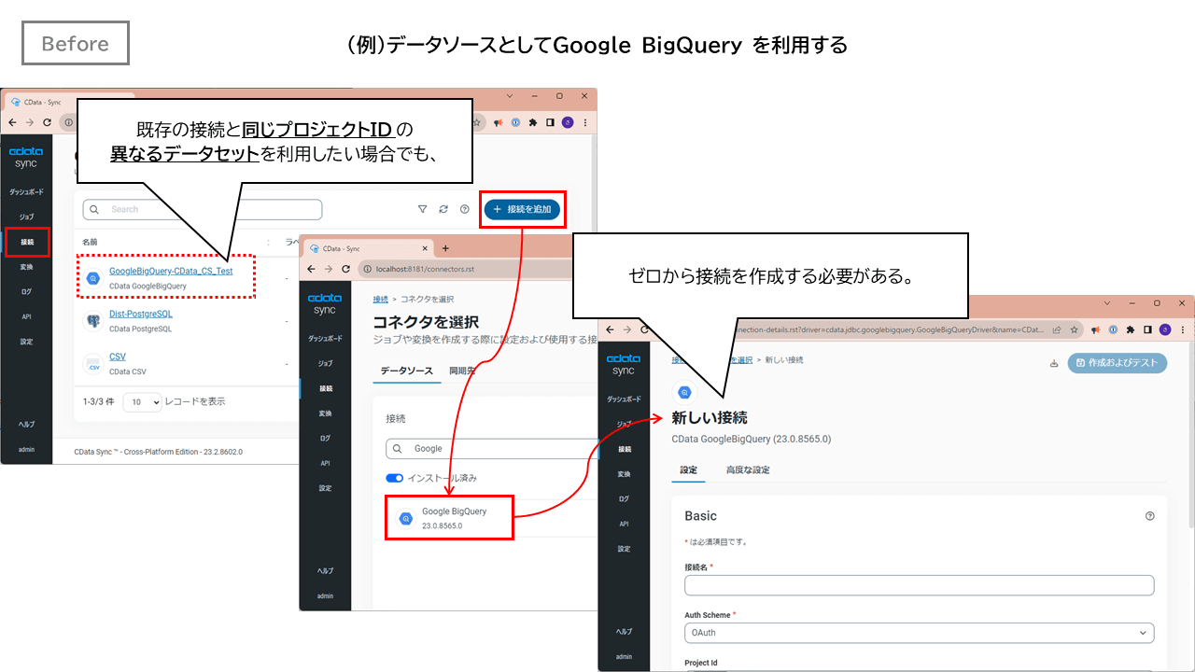The image size is (1195, 672).
Task: Click the help icon in the Basic section
Action: tap(1149, 516)
